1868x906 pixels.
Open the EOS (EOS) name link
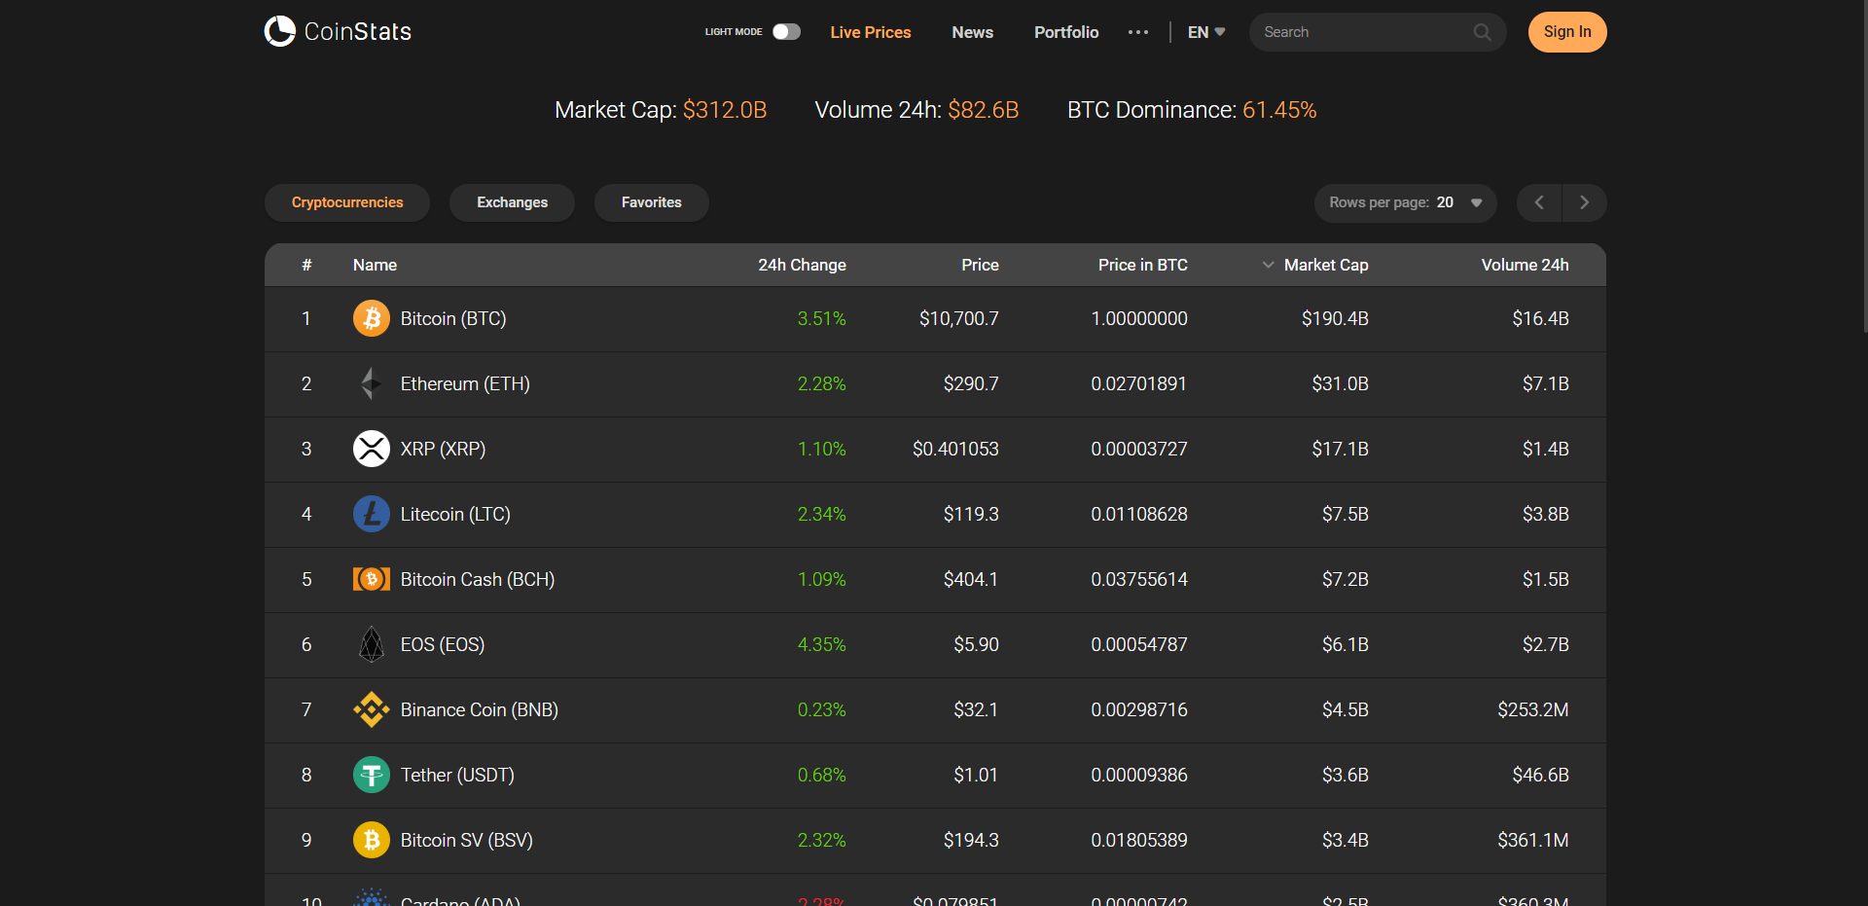coord(443,644)
